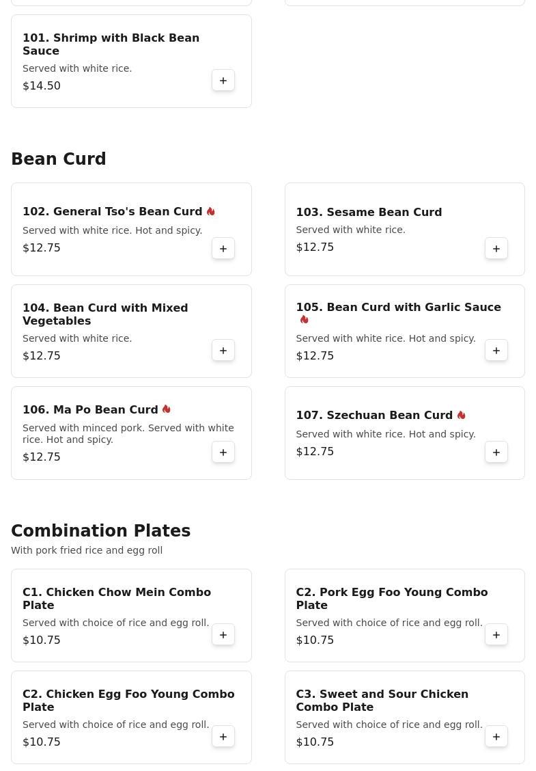Screen dimensions: 536x771
Task: Add Pork Egg Foo Young Combo Plate
Action: coord(496,635)
